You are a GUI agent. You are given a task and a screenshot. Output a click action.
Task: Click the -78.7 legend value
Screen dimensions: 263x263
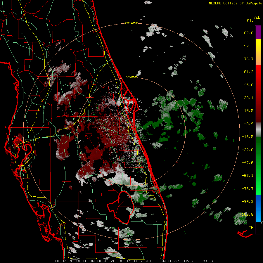point(248,189)
